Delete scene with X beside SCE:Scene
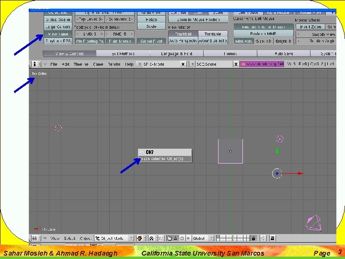 coord(236,64)
